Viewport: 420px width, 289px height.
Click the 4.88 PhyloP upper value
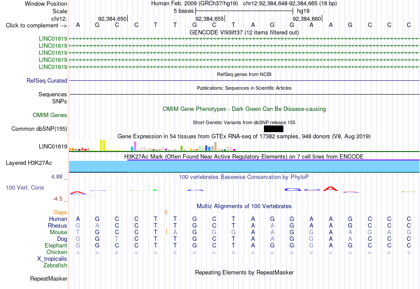pos(57,177)
